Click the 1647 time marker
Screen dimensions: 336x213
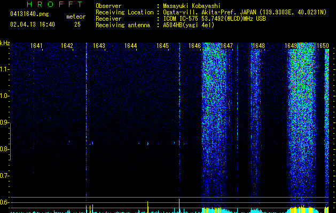click(x=226, y=46)
